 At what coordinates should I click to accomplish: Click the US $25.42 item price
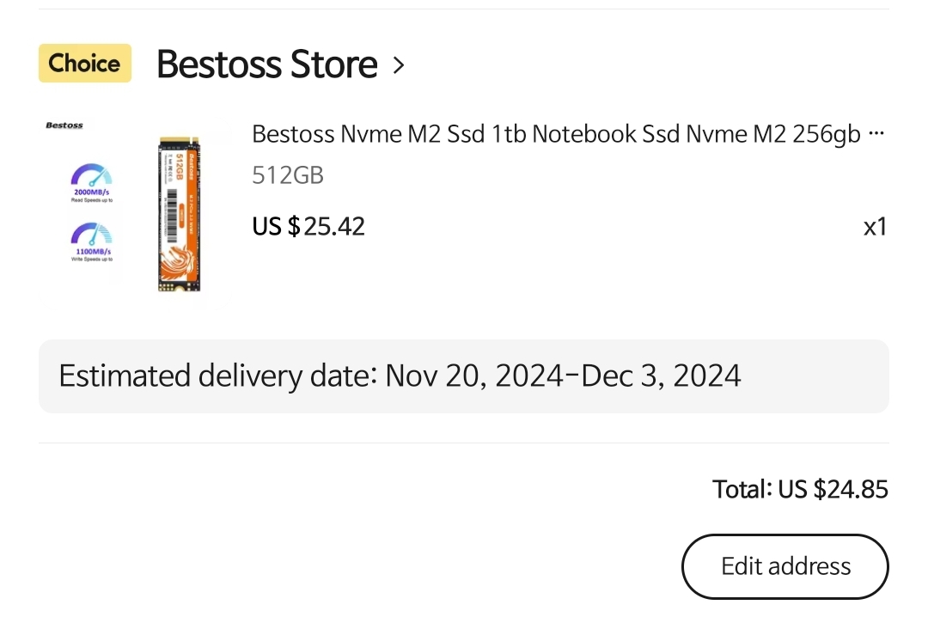308,226
